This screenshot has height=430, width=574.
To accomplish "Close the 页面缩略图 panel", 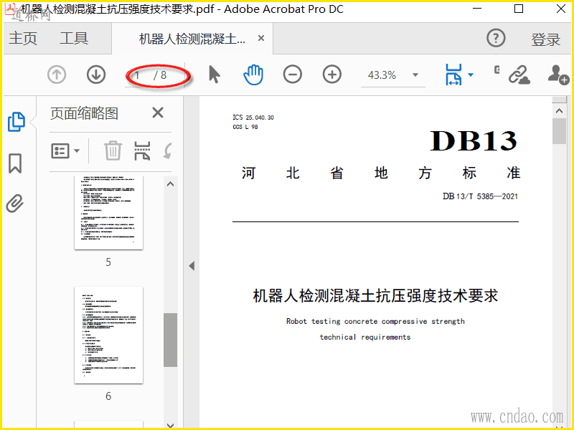I will [x=158, y=113].
